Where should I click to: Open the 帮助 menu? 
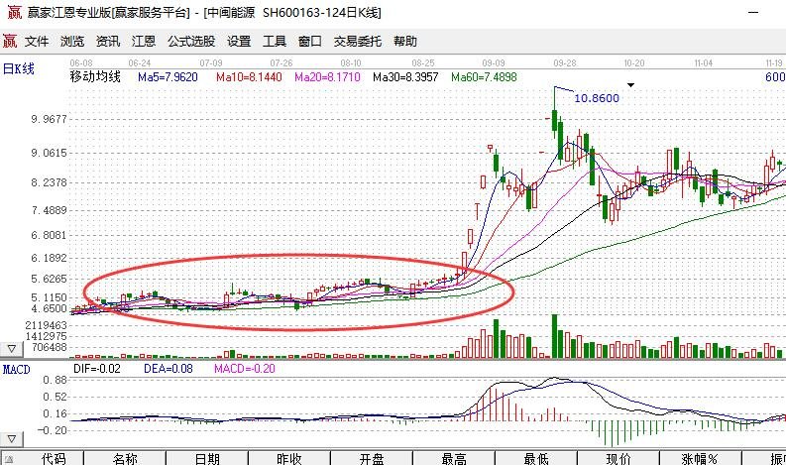405,42
